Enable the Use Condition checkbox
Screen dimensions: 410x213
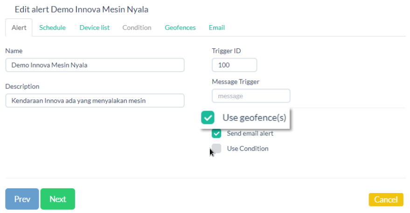tap(216, 149)
